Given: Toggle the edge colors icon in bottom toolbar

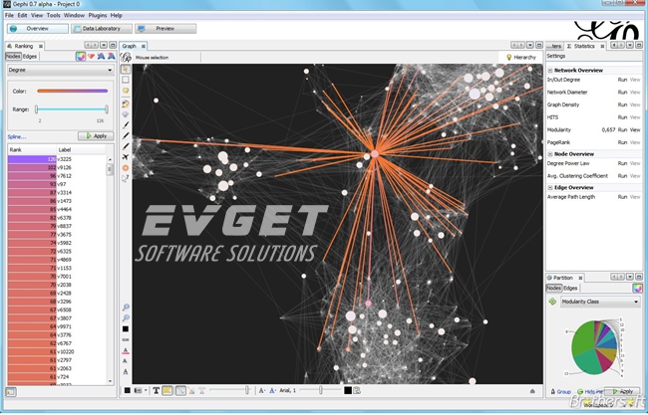Looking at the screenshot, I should click(x=191, y=391).
